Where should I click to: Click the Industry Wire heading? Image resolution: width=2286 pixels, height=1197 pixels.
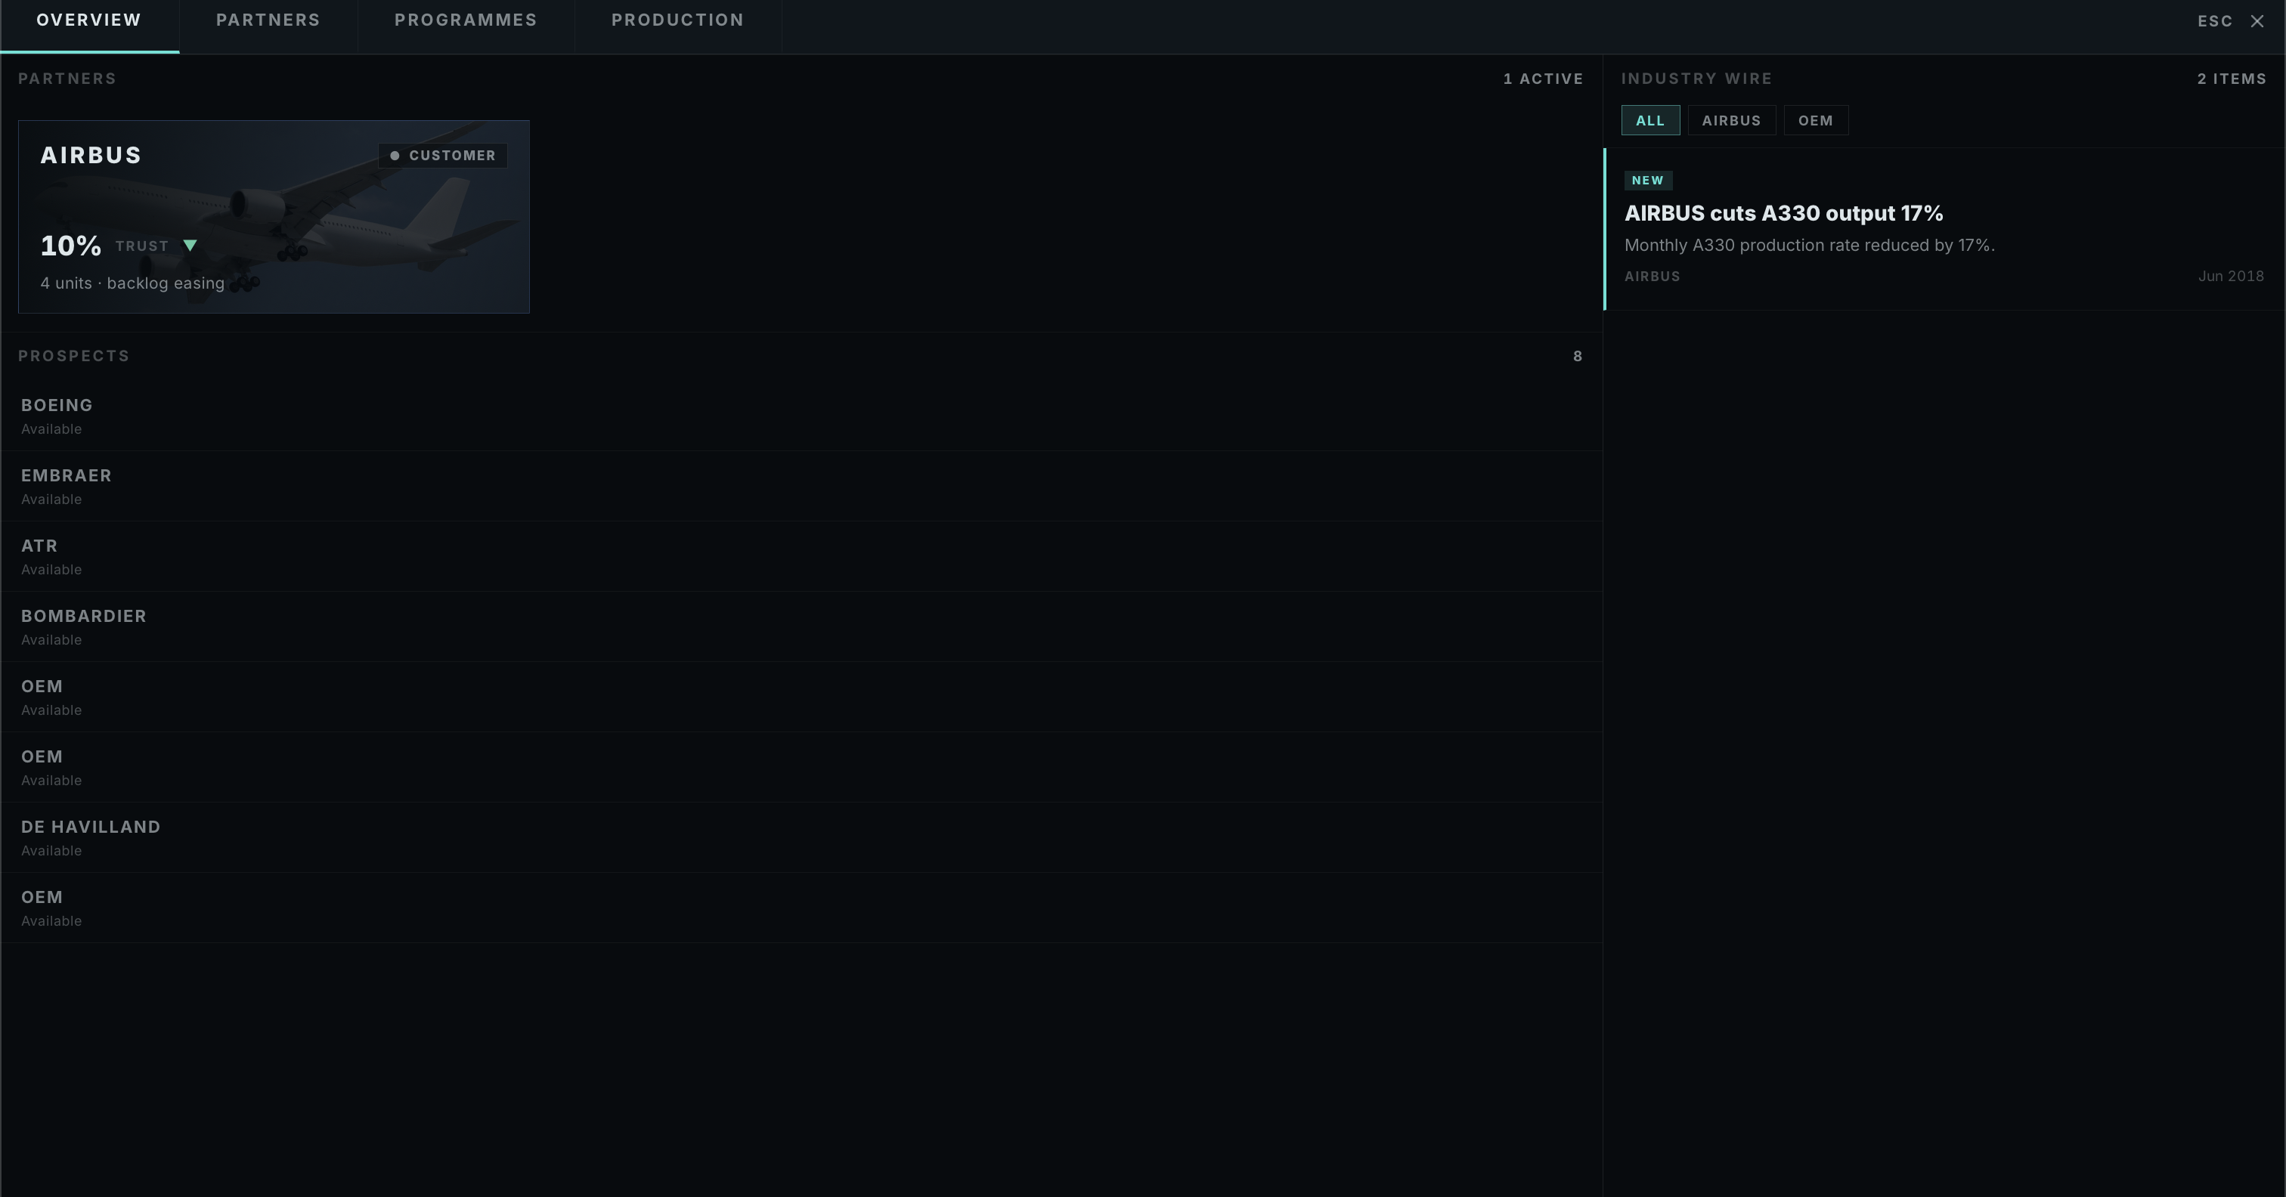[1697, 79]
